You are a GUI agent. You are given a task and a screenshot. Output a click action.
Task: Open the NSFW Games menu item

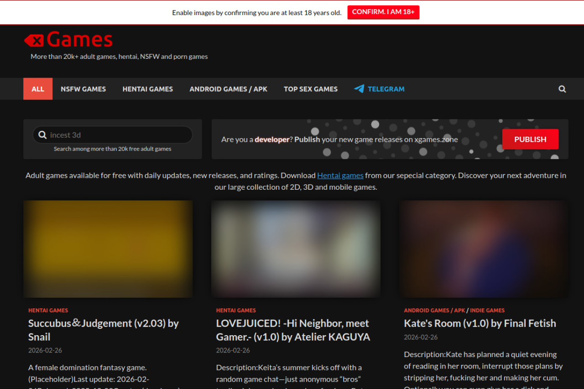[83, 89]
